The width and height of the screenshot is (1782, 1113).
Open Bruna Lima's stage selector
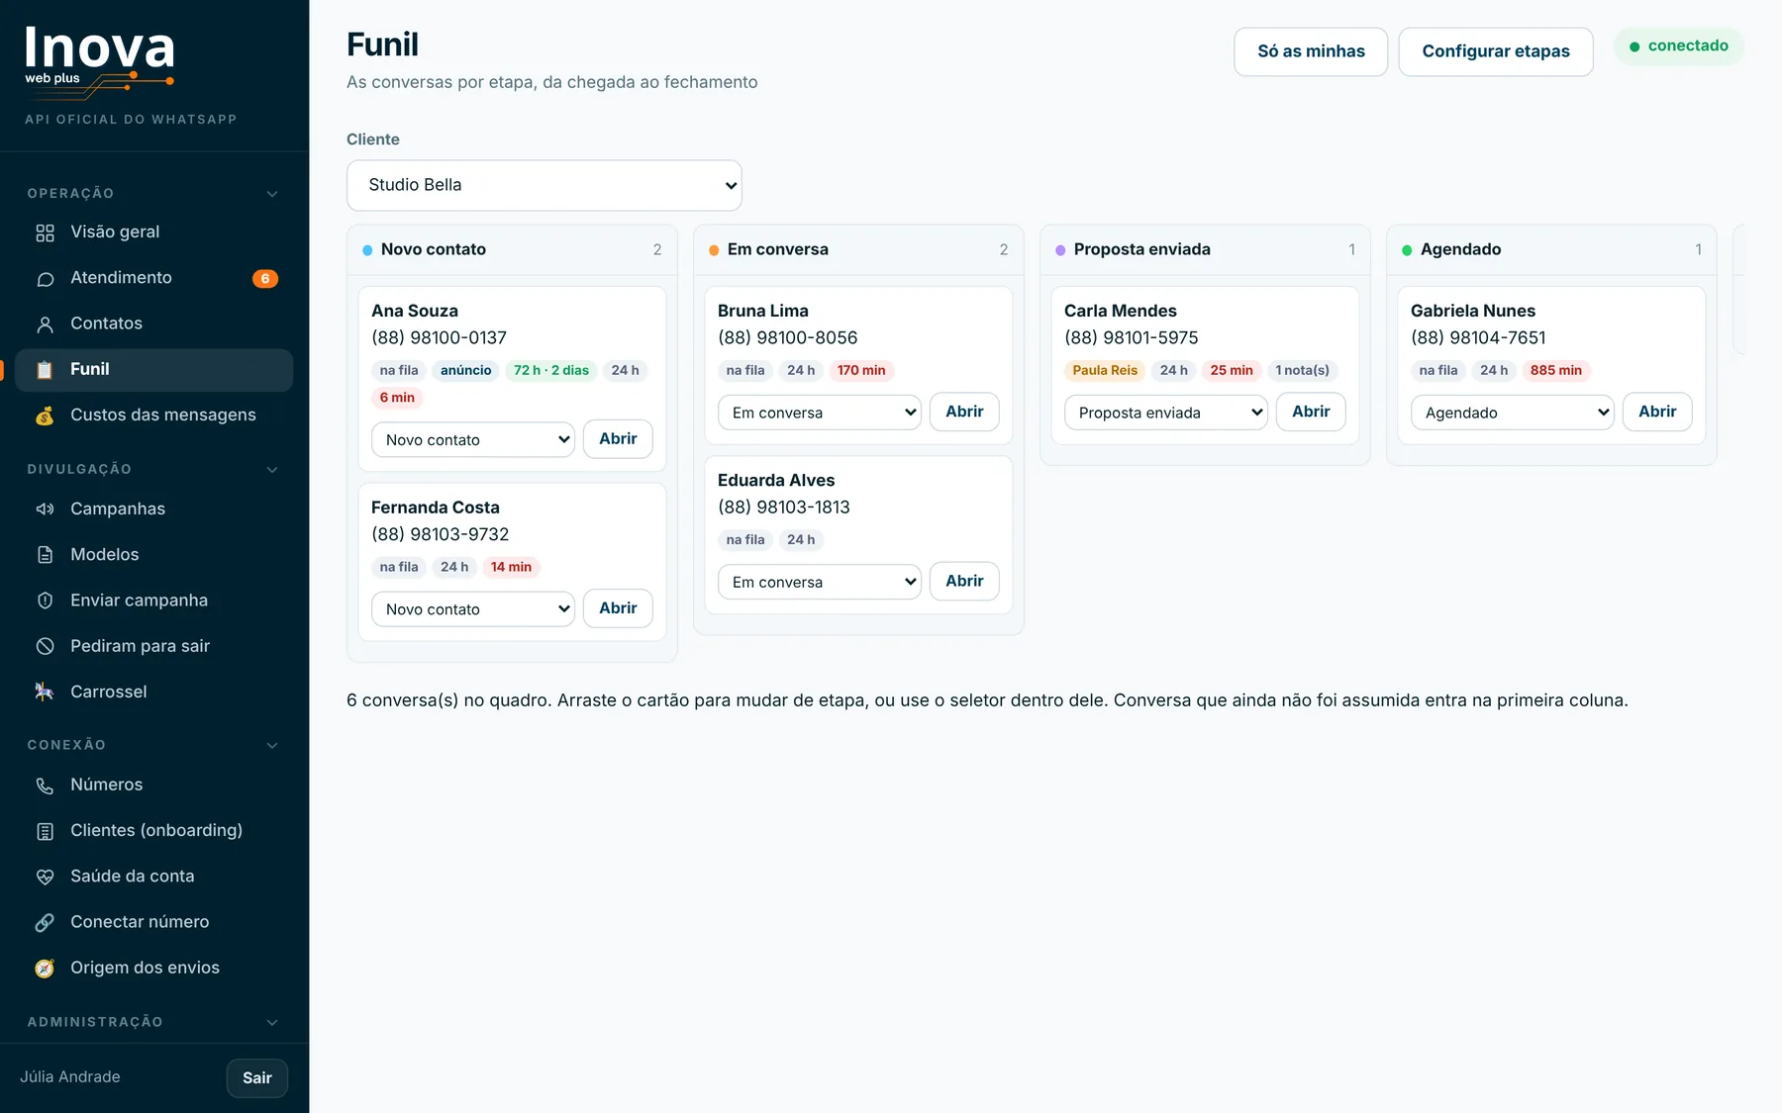820,413
